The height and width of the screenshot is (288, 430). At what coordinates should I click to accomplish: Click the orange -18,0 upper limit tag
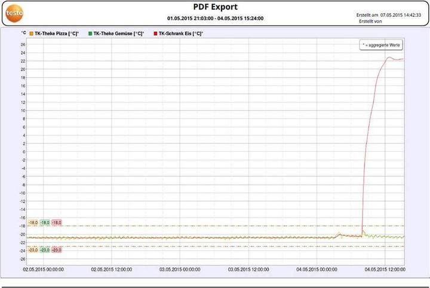pos(33,222)
